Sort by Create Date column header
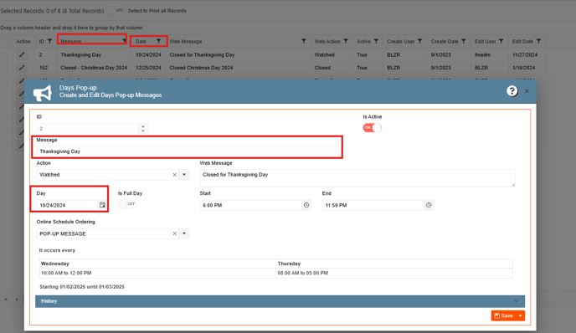 pyautogui.click(x=445, y=41)
